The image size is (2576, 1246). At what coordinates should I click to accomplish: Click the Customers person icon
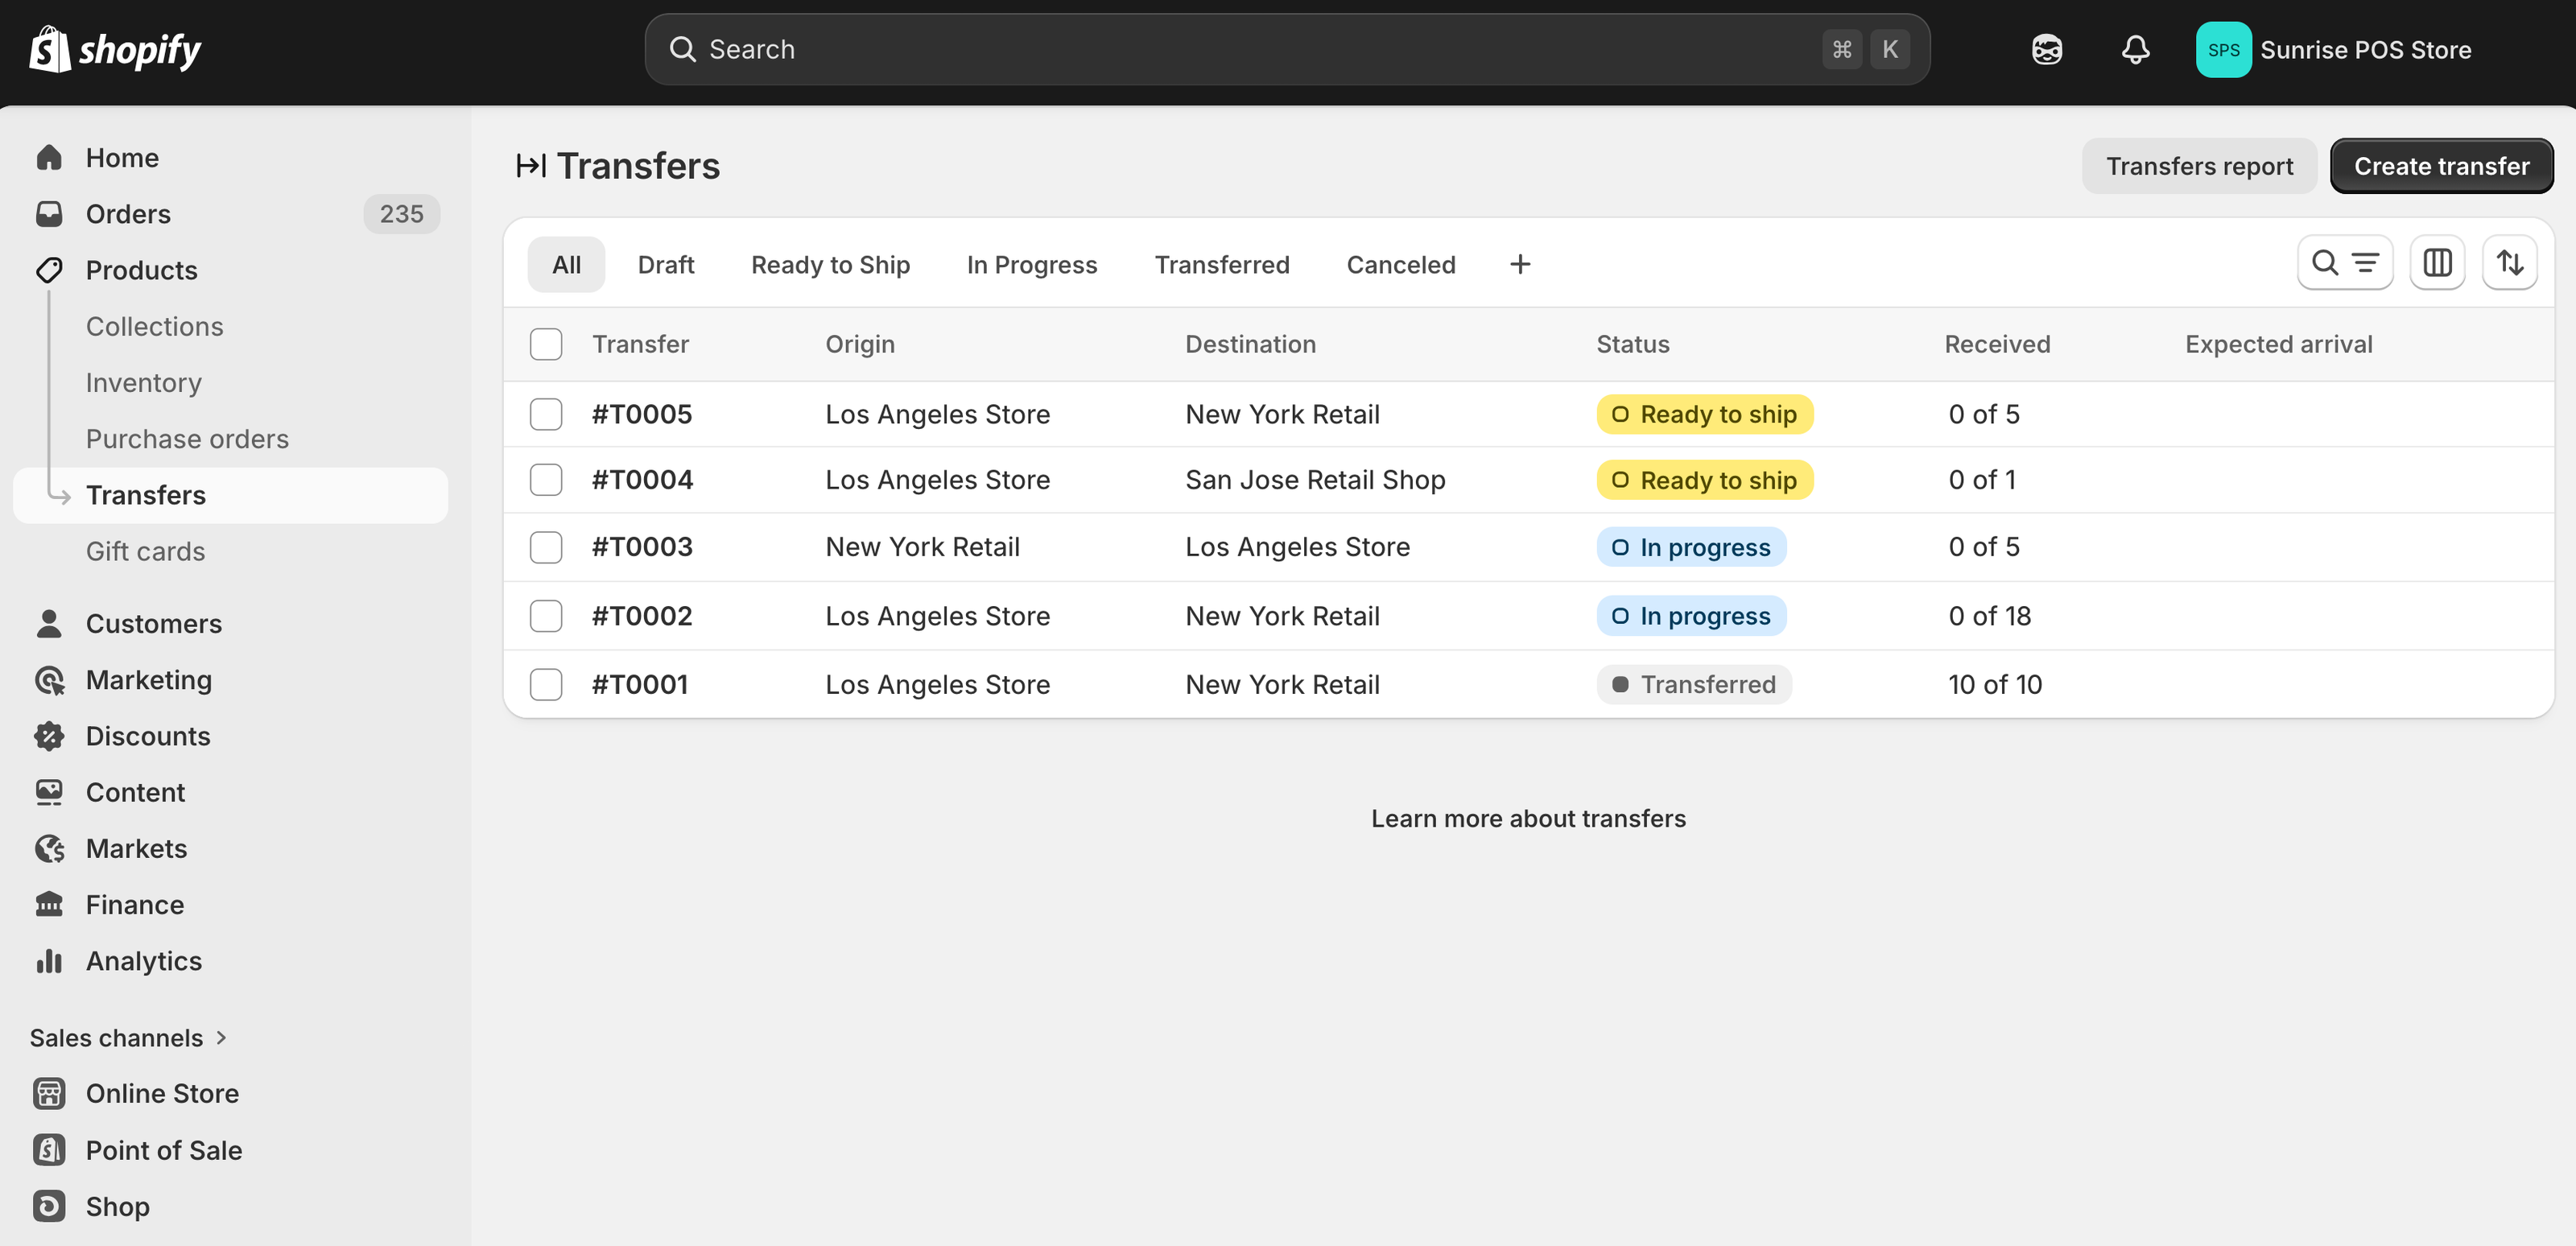[49, 623]
